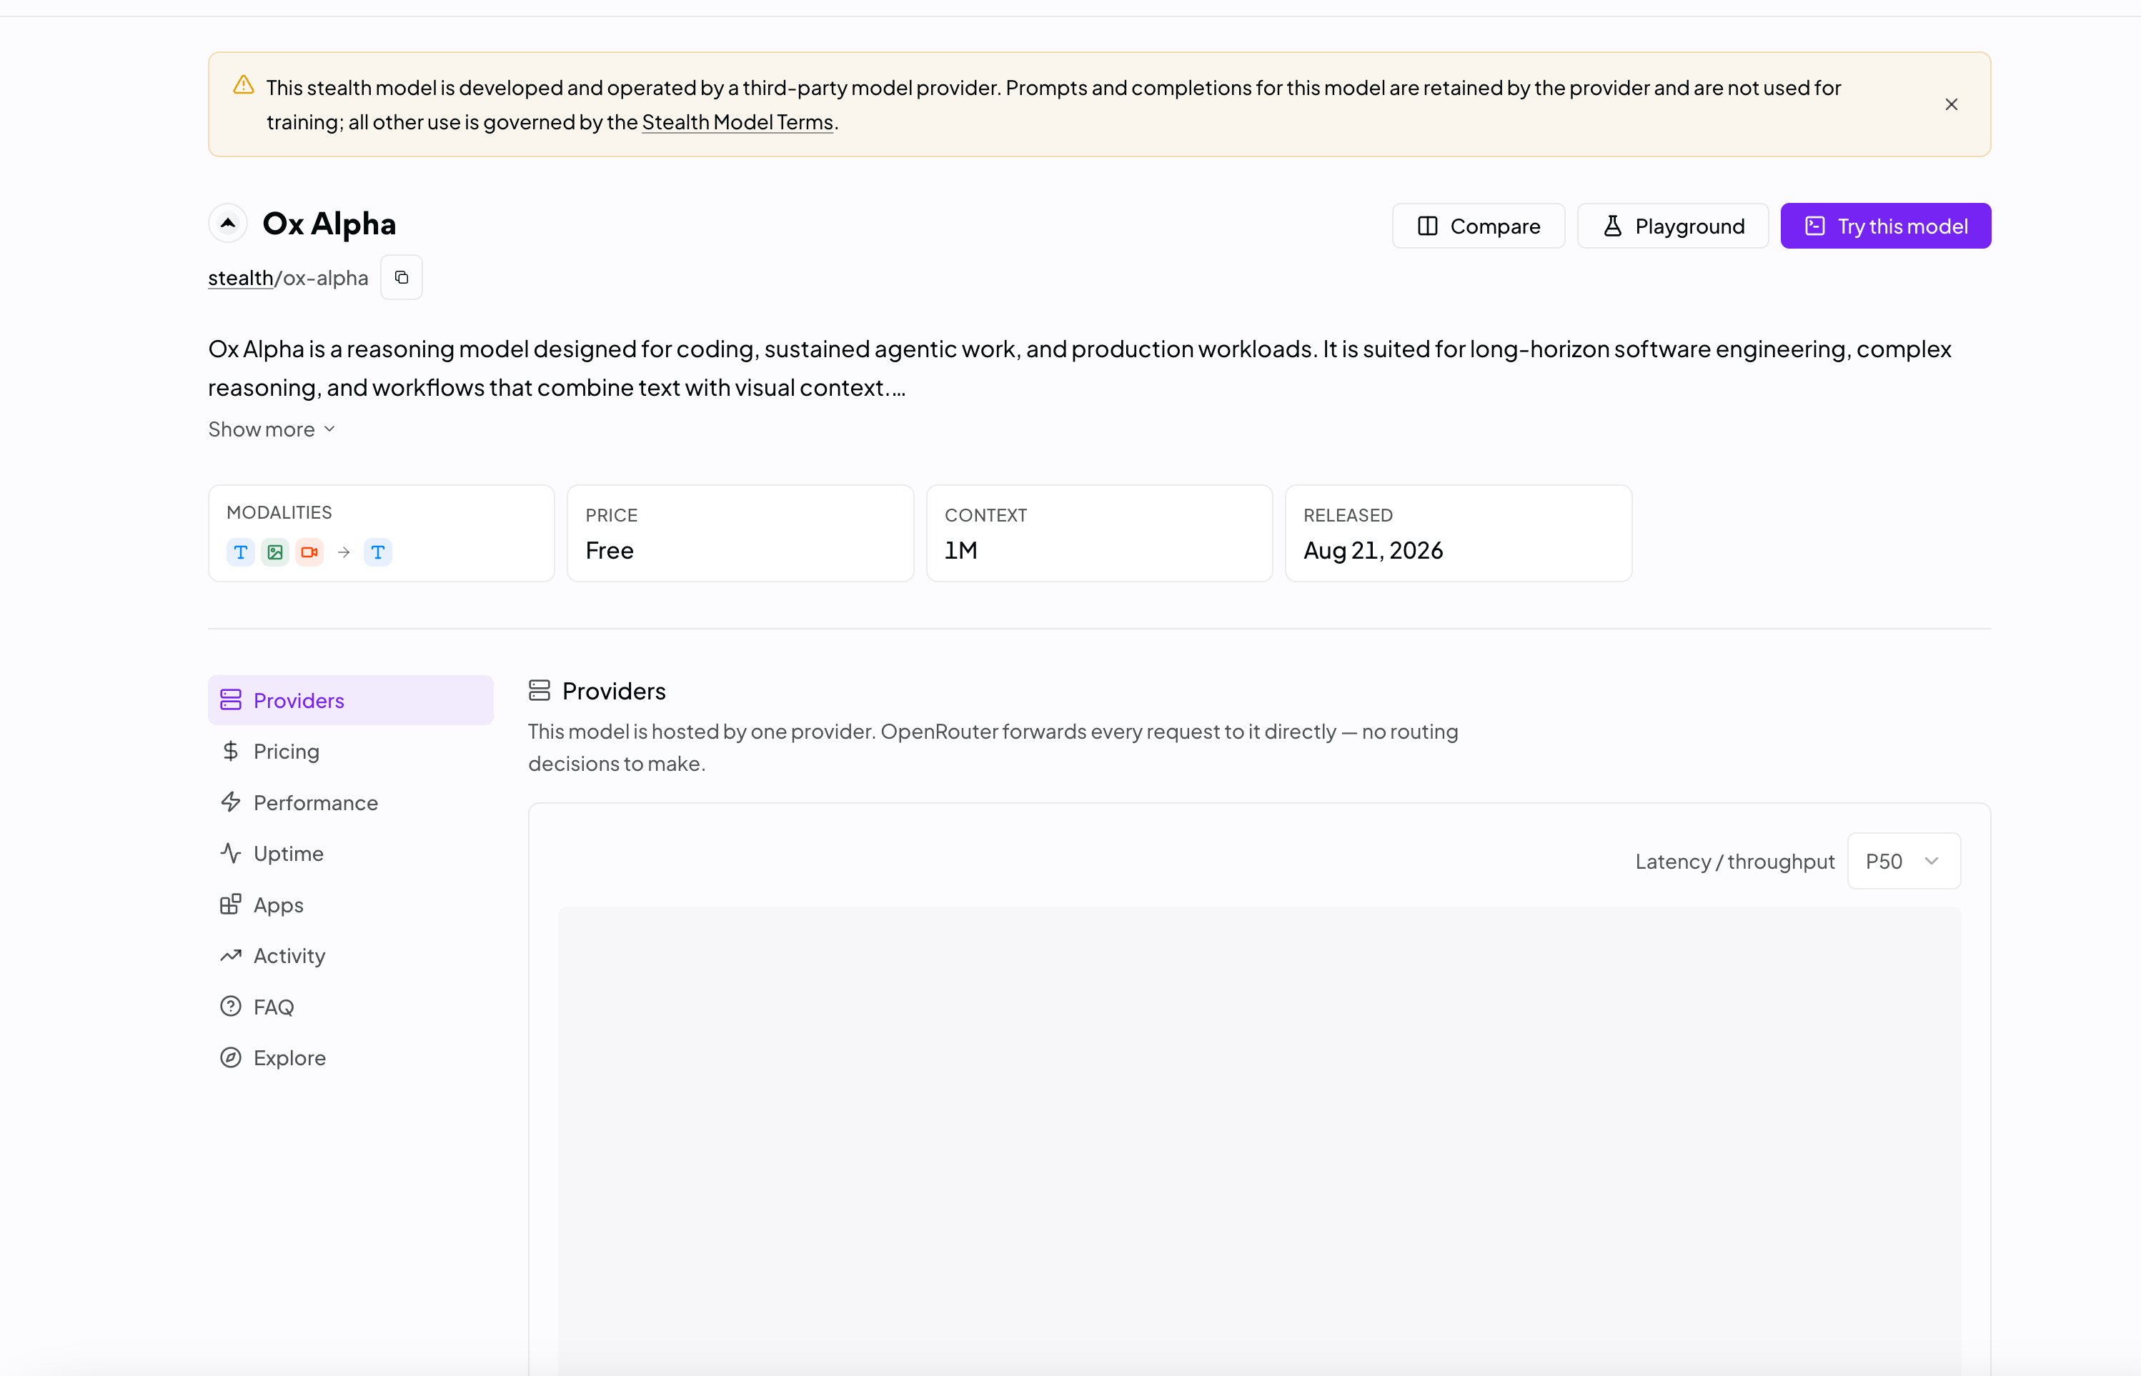Select the Providers sidebar tab
Image resolution: width=2141 pixels, height=1376 pixels.
pos(350,701)
